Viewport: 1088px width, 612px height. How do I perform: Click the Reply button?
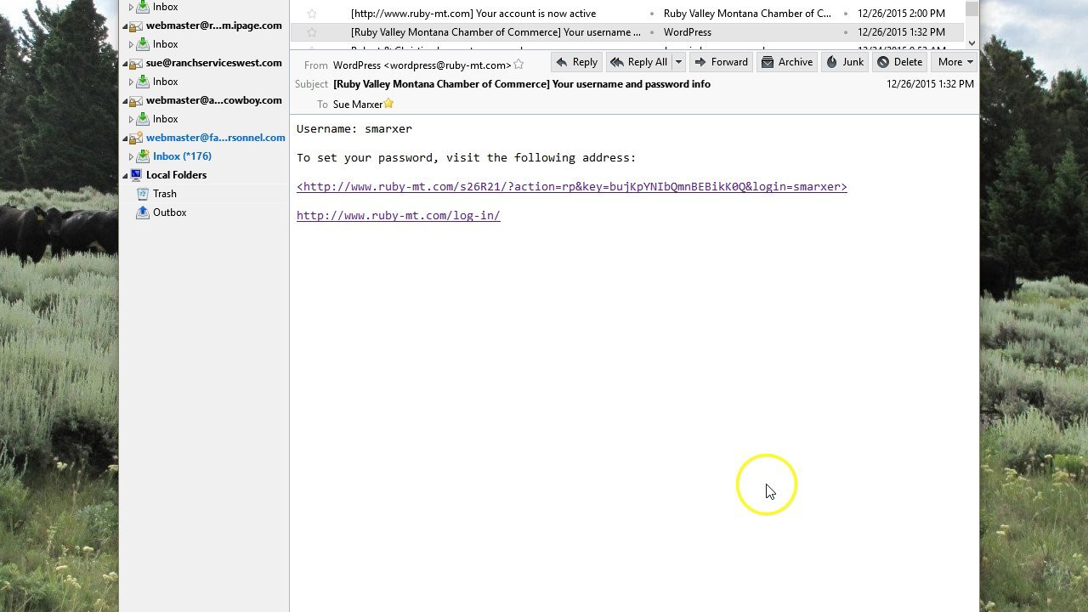tap(576, 62)
